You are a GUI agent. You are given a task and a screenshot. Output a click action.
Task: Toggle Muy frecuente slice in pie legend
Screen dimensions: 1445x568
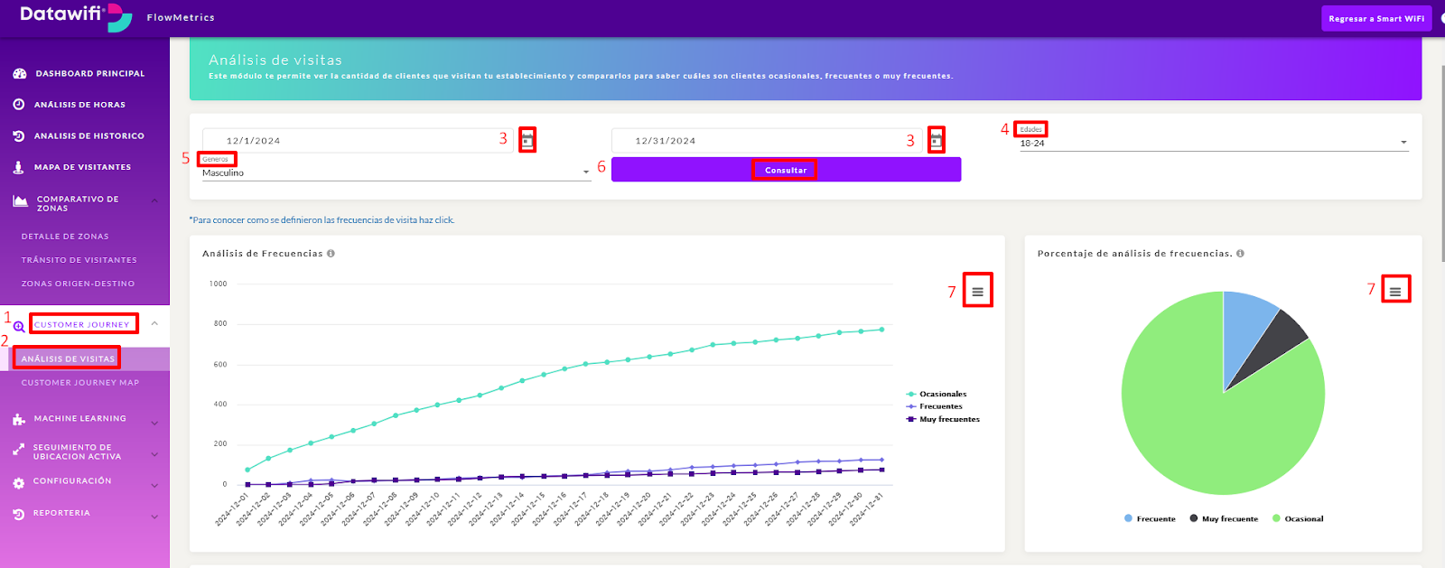1224,518
